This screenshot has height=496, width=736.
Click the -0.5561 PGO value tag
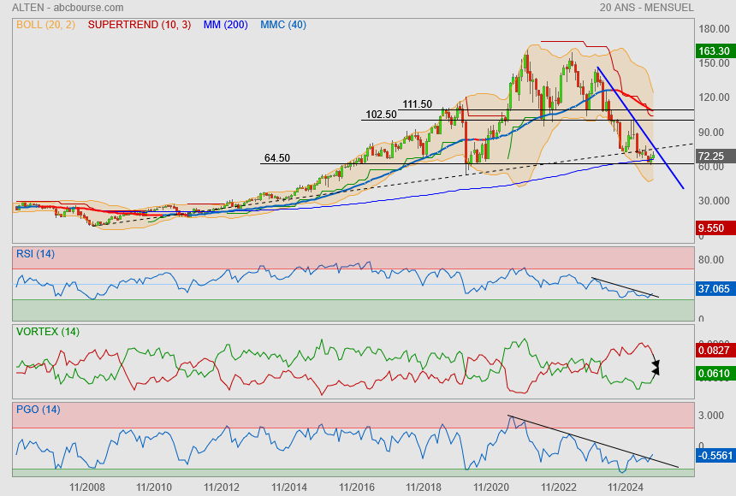coord(714,457)
